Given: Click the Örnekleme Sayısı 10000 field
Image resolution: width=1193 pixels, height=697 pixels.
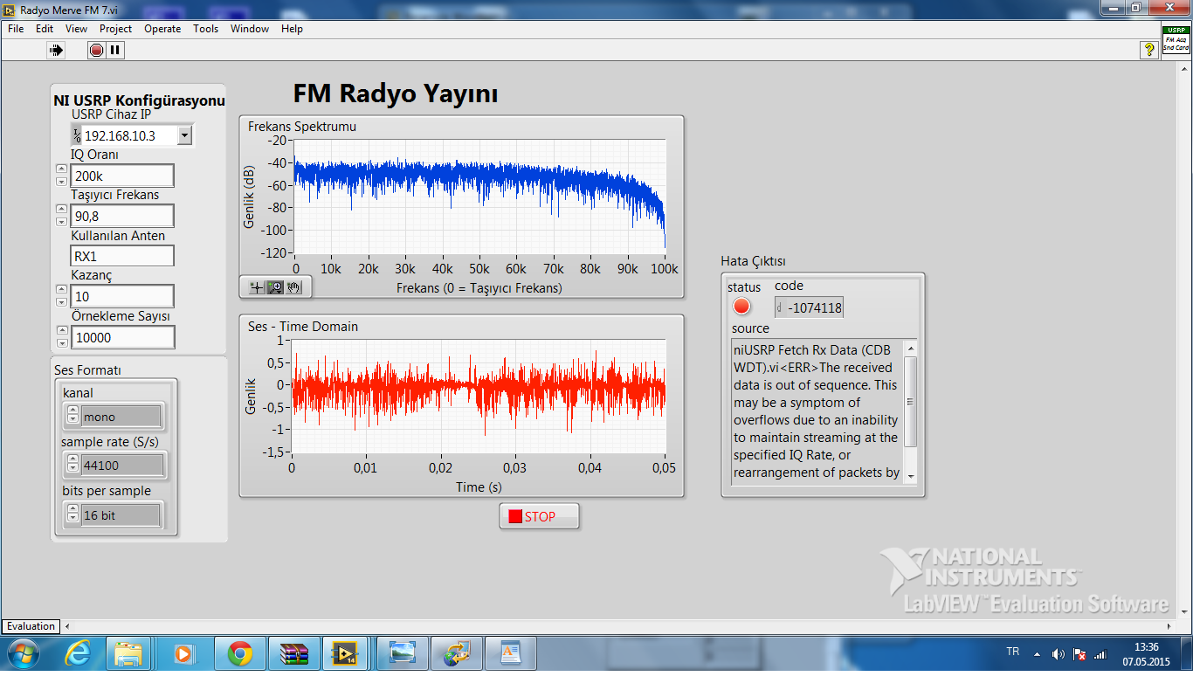Looking at the screenshot, I should click(122, 337).
